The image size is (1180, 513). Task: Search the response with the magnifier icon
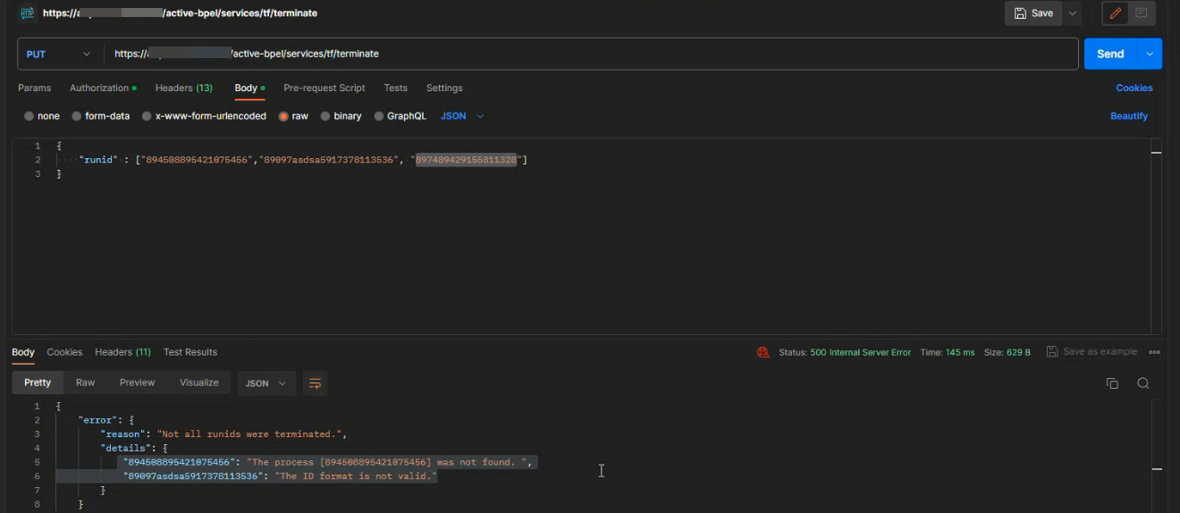[x=1143, y=383]
